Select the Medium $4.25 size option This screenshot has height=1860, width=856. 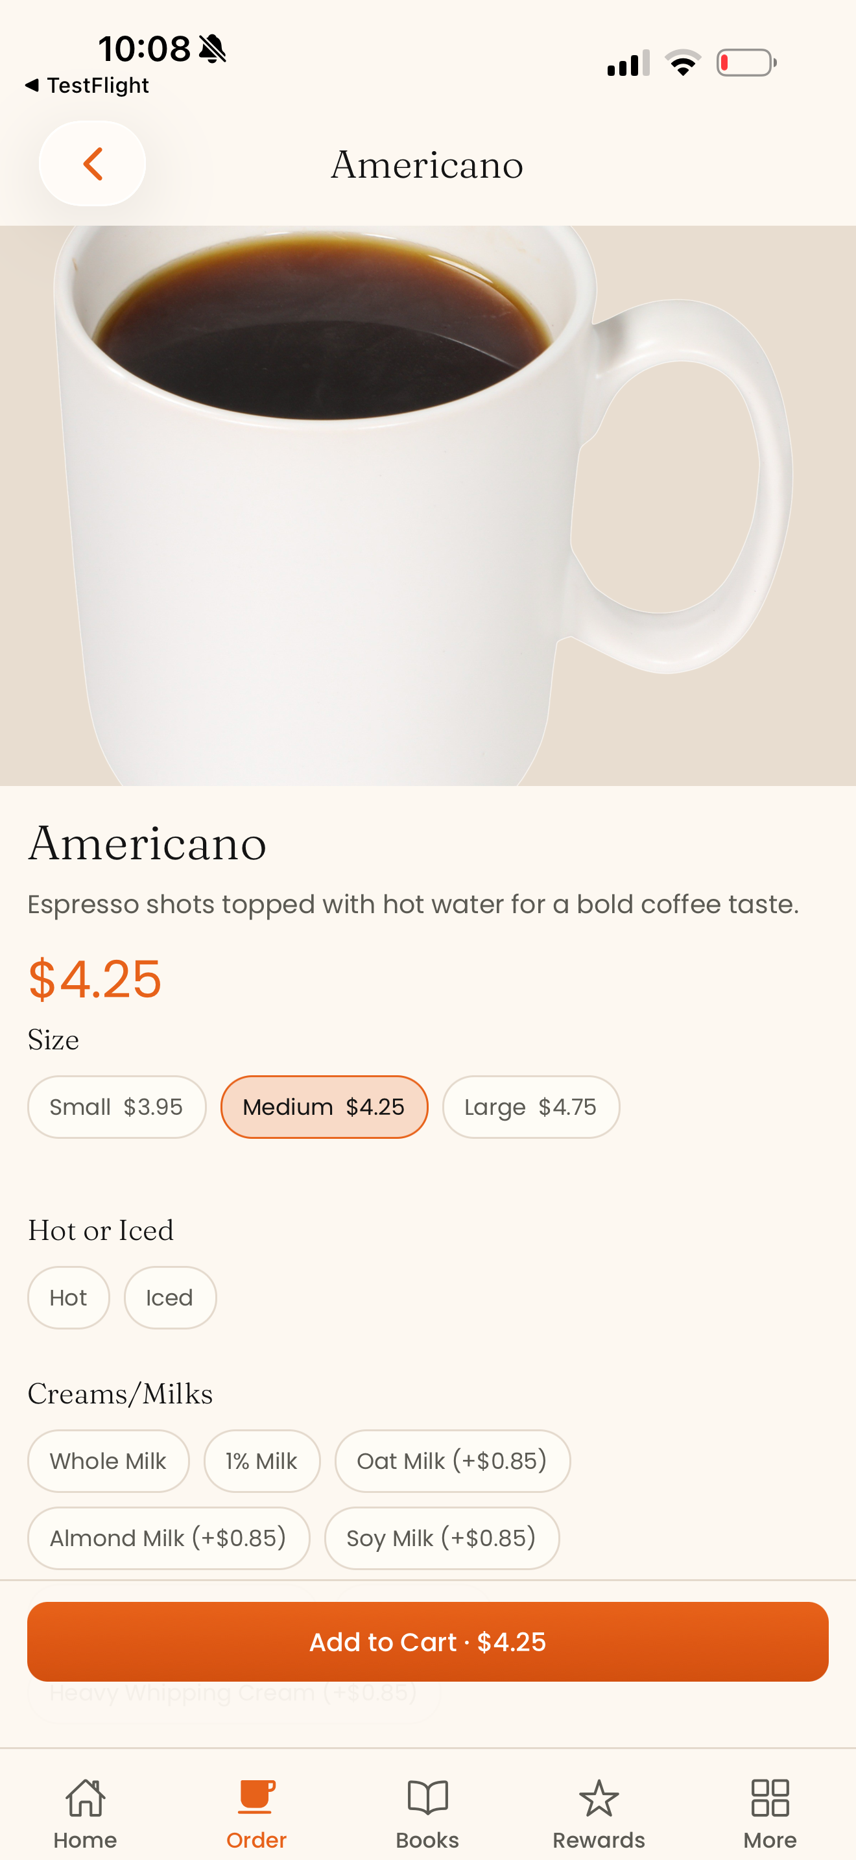click(x=324, y=1107)
